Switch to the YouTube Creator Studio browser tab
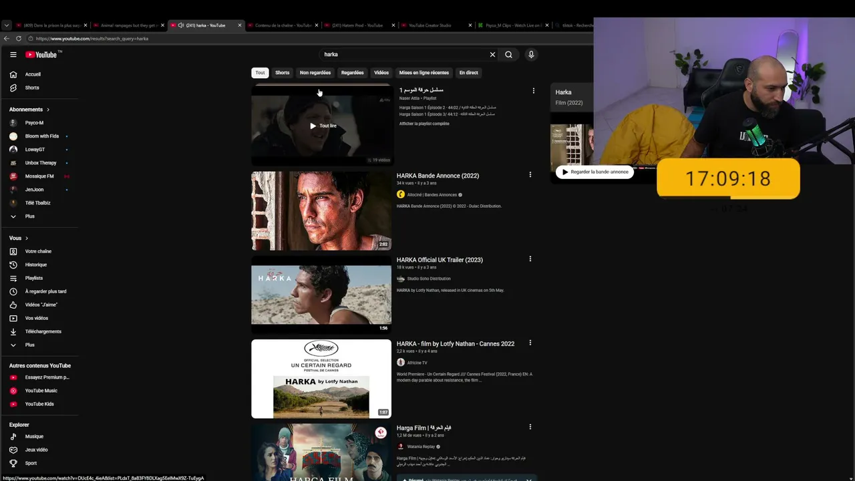This screenshot has height=481, width=855. [434, 25]
